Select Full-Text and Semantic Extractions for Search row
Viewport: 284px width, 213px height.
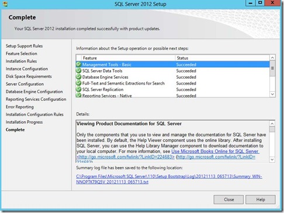(x=172, y=83)
